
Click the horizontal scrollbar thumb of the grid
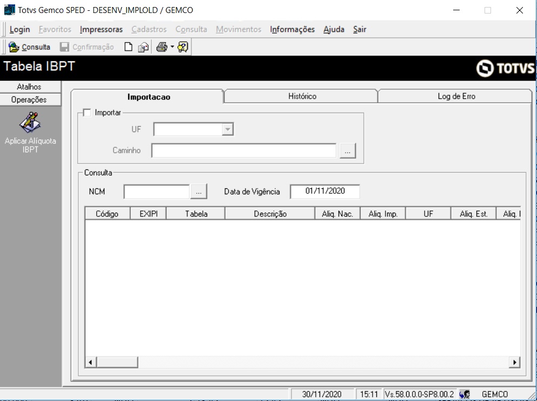click(117, 362)
